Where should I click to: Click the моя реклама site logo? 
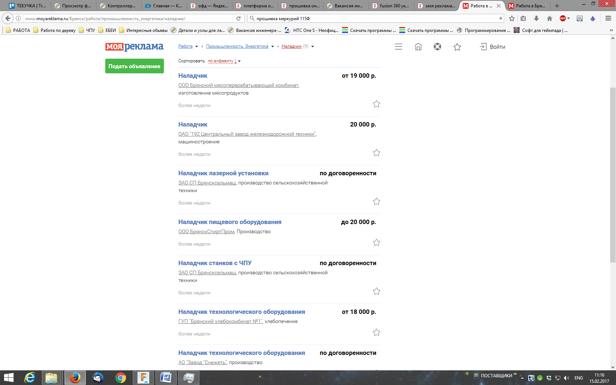pyautogui.click(x=134, y=47)
